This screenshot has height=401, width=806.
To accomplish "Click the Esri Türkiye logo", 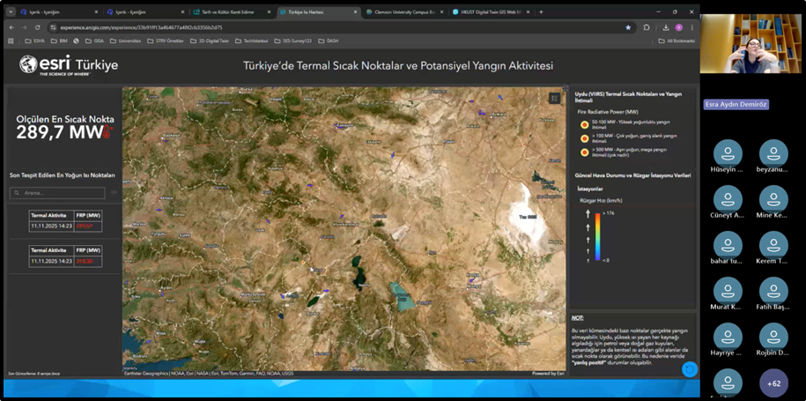I will point(69,66).
